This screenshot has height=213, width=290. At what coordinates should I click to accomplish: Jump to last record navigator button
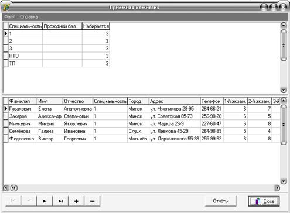60,201
